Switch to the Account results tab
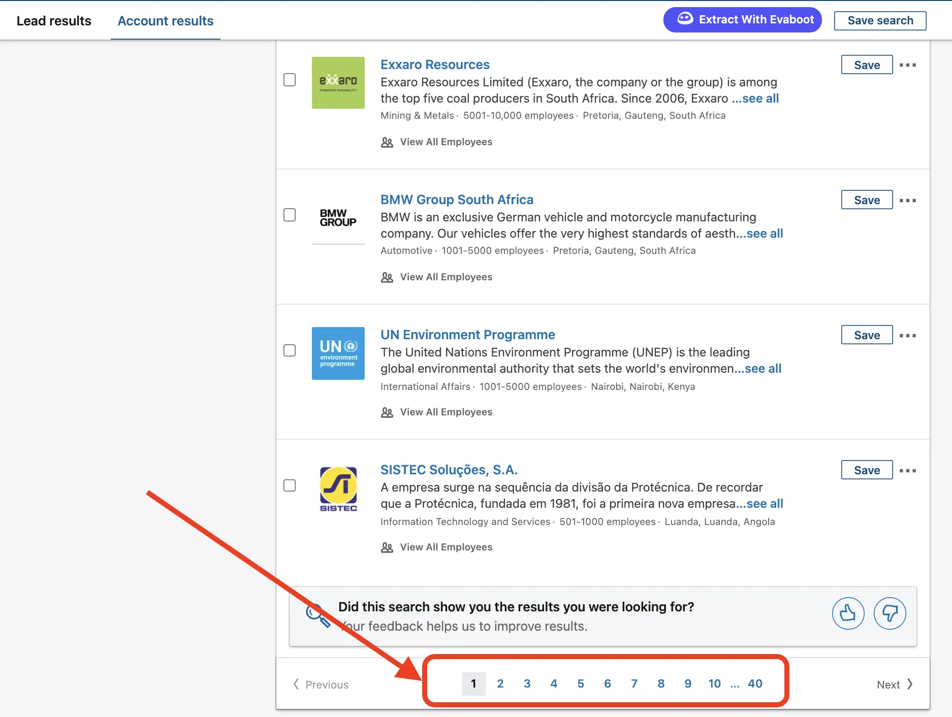Viewport: 952px width, 717px height. tap(165, 20)
